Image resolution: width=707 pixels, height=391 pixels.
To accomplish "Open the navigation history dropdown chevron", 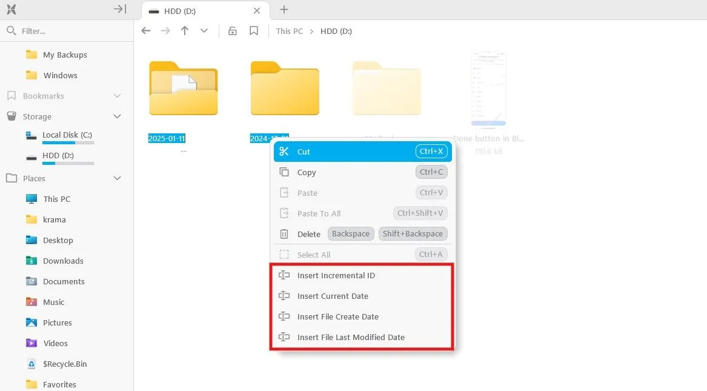I will tap(204, 31).
